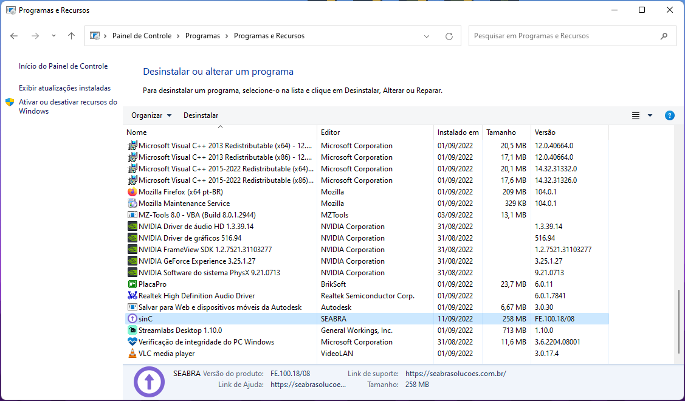Open help with the blue question icon

pyautogui.click(x=670, y=115)
